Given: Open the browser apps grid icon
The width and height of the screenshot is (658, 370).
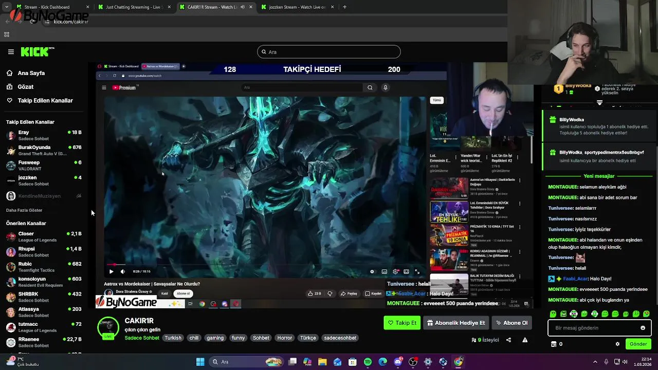Looking at the screenshot, I should pyautogui.click(x=7, y=34).
